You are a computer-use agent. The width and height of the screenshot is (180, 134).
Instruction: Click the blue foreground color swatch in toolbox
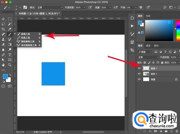click(5, 76)
